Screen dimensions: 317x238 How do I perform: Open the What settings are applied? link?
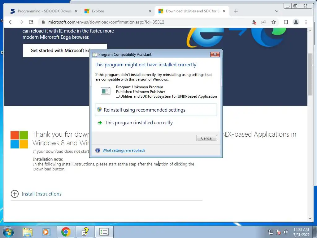pos(124,150)
